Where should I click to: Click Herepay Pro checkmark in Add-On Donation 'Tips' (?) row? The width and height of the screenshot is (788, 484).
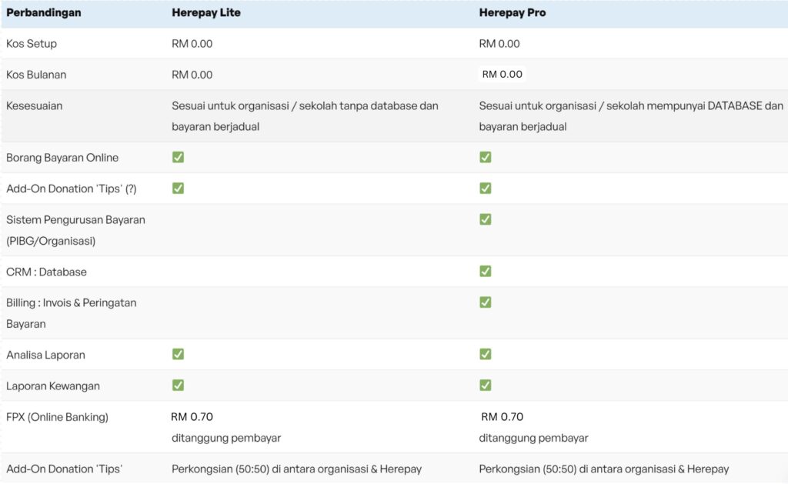[486, 189]
